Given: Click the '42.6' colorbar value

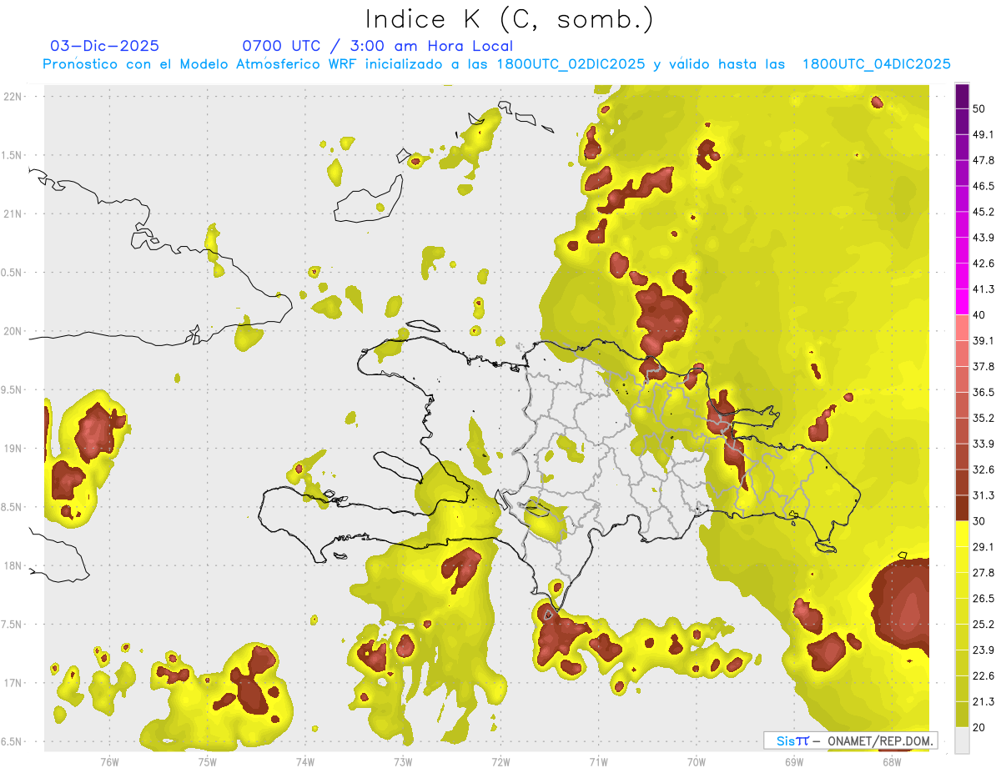Looking at the screenshot, I should (984, 264).
